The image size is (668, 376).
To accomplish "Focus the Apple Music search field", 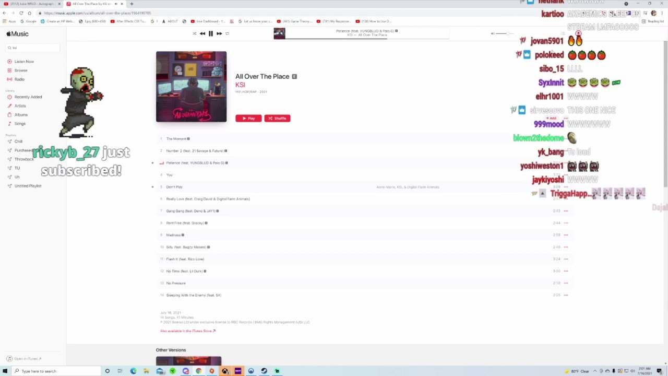I will 33,48.
